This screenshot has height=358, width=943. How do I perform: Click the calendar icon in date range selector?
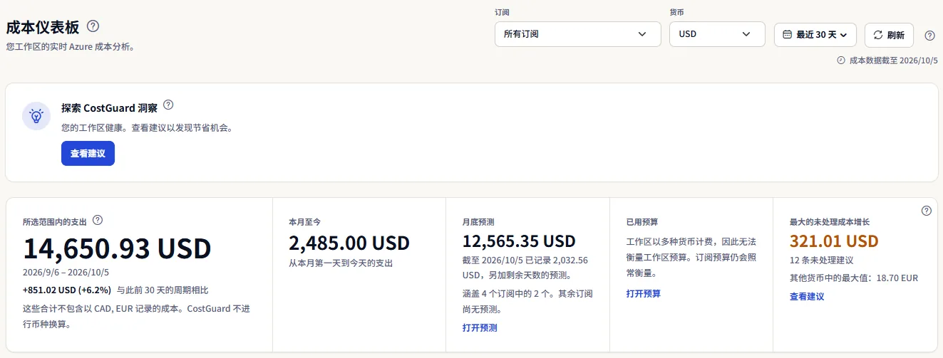(788, 34)
